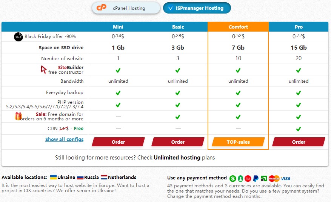Click the MasterCard payment icon
Screen dimensions: 331x202
tap(274, 178)
